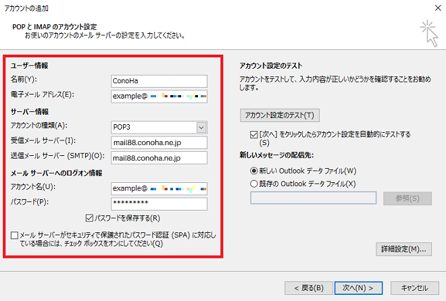Click the existing data file path field

[x=313, y=198]
